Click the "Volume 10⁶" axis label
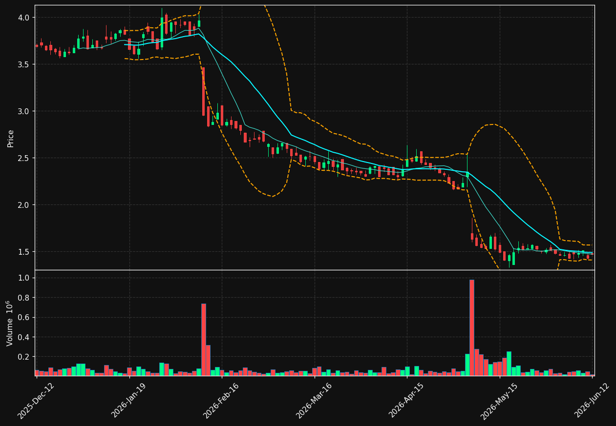This screenshot has width=616, height=426. tap(10, 323)
